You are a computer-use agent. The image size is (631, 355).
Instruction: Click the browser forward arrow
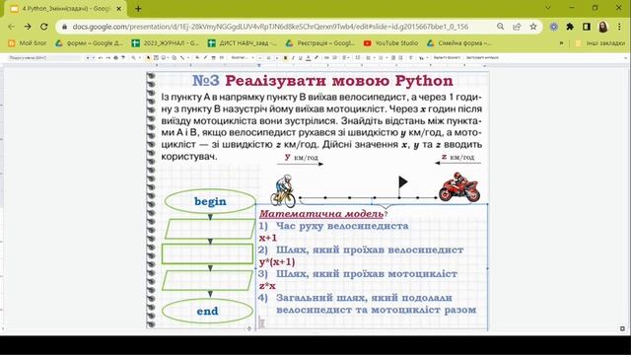tap(28, 27)
